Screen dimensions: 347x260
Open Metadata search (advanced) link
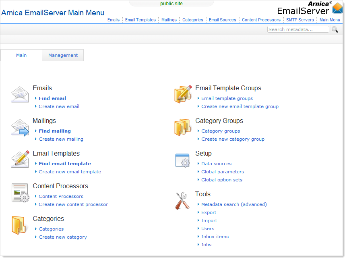point(234,204)
